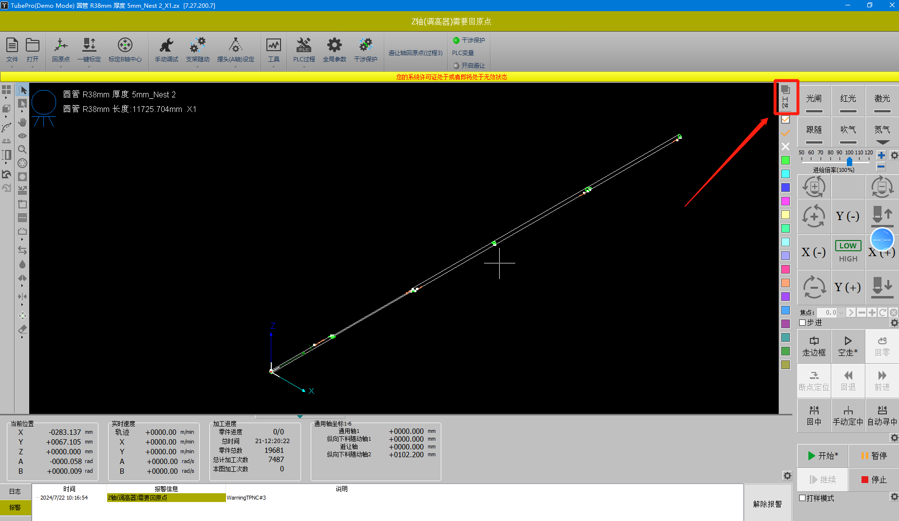Image resolution: width=899 pixels, height=521 pixels.
Task: Toggle the 红光 red light switch
Action: coord(848,102)
